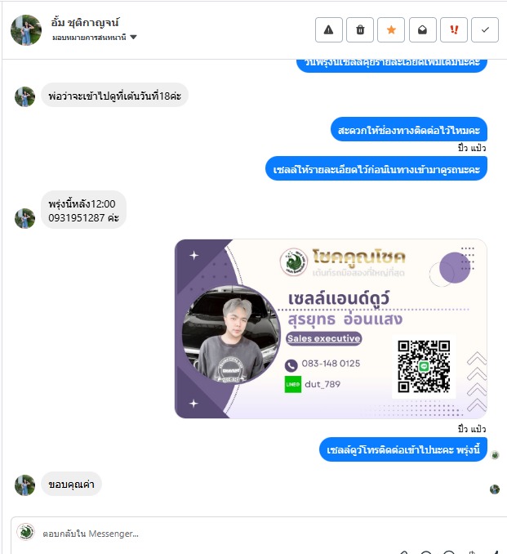Click small seen-indicator avatar at conversation end
This screenshot has width=507, height=554.
click(495, 489)
